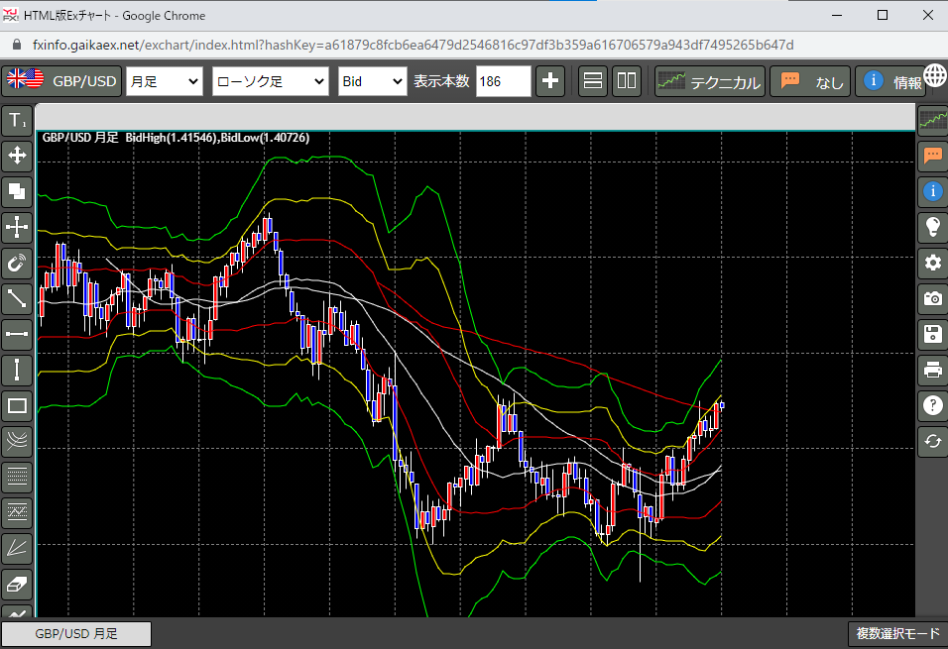948x649 pixels.
Task: Click the globe icon in top toolbar
Action: point(935,76)
